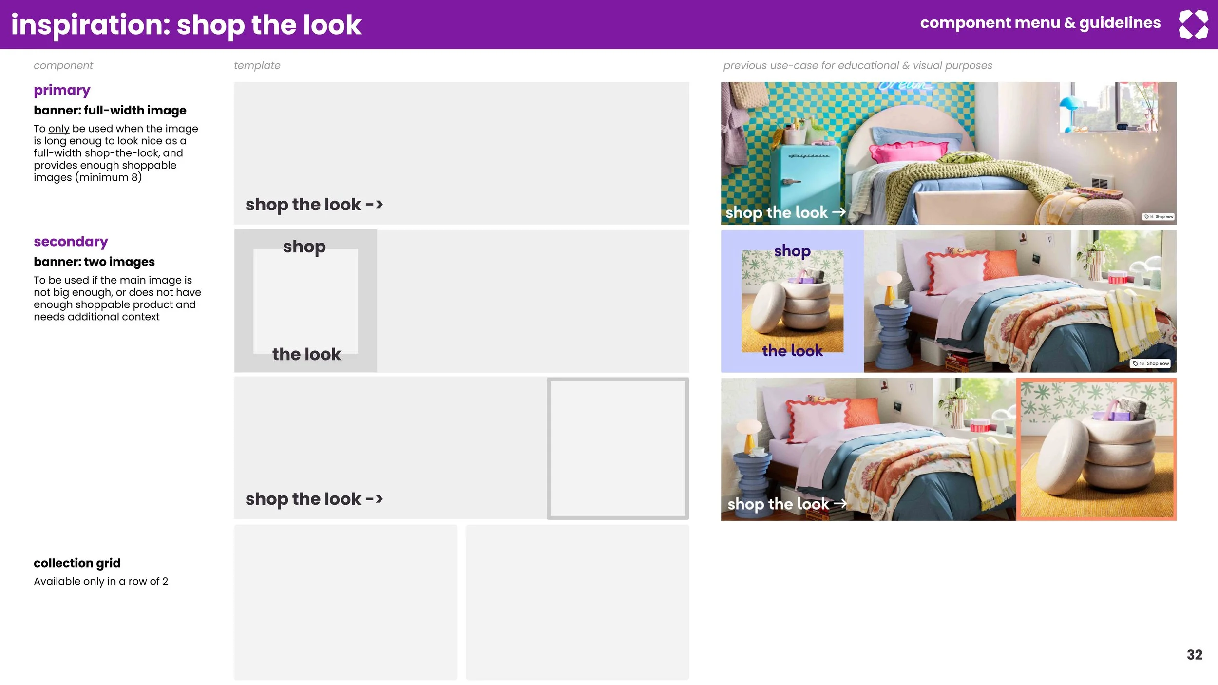
Task: Click arrow after 'shop the look' on checkered bedroom
Action: tap(838, 212)
